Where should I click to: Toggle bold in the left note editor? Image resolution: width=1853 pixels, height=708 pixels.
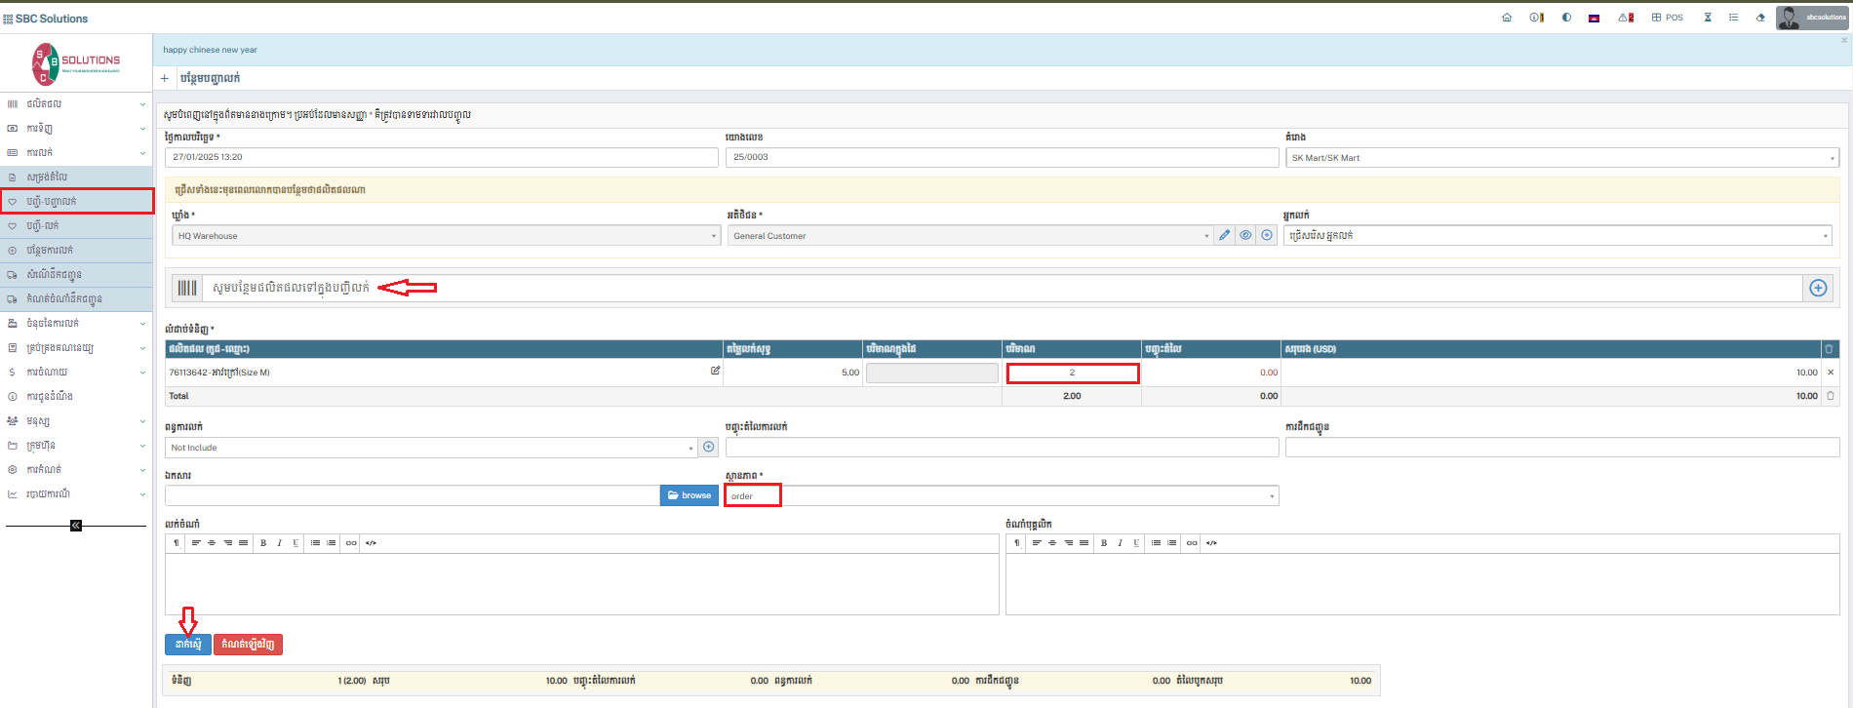point(263,543)
